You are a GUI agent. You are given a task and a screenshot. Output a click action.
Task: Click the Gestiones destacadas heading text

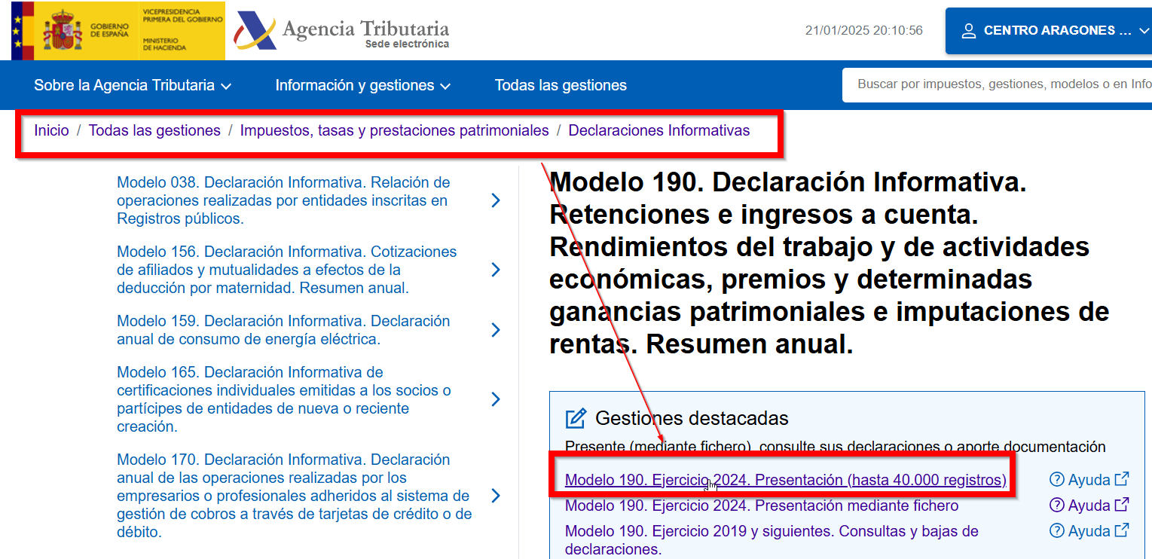click(x=692, y=418)
